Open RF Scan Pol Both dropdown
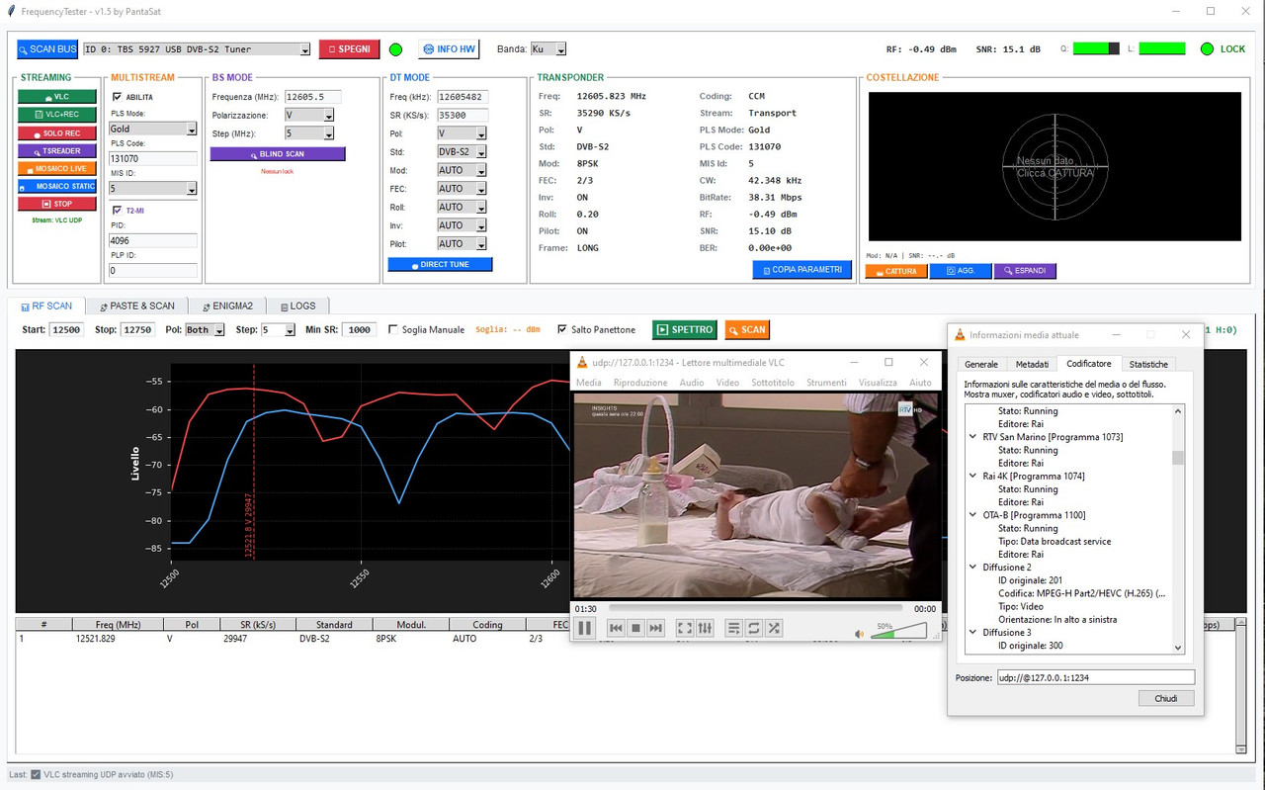 (x=217, y=329)
